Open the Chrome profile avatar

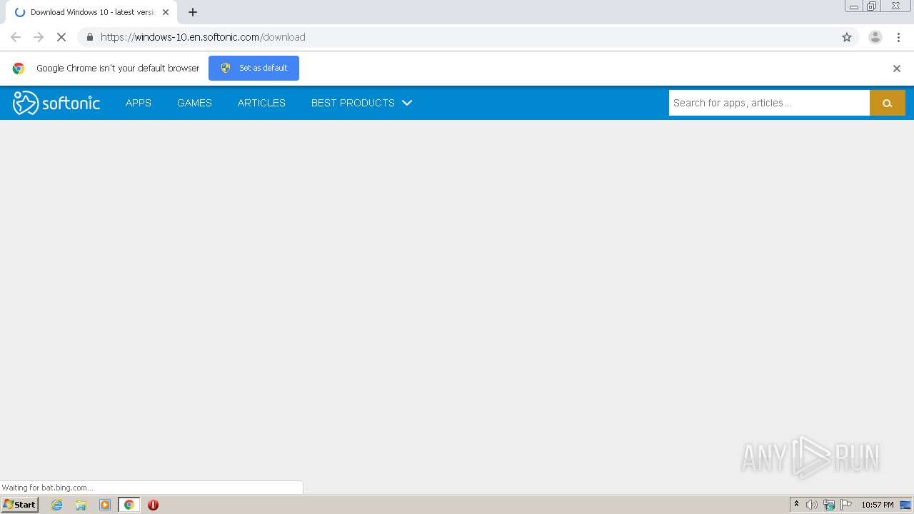click(x=875, y=37)
